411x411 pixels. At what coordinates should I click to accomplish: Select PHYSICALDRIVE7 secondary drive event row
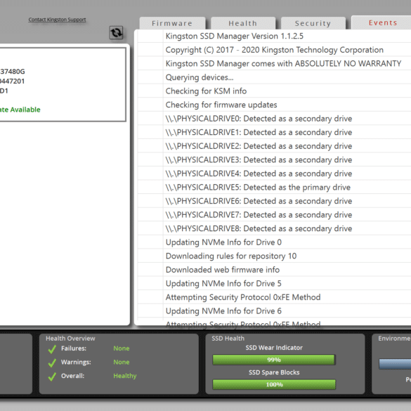pos(274,215)
